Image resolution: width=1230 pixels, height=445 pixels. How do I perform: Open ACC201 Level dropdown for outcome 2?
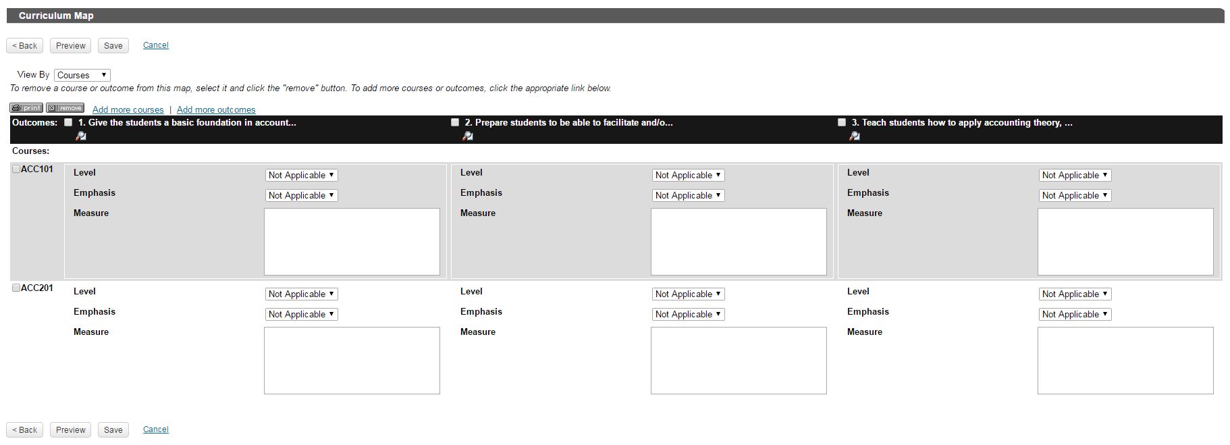(x=689, y=294)
